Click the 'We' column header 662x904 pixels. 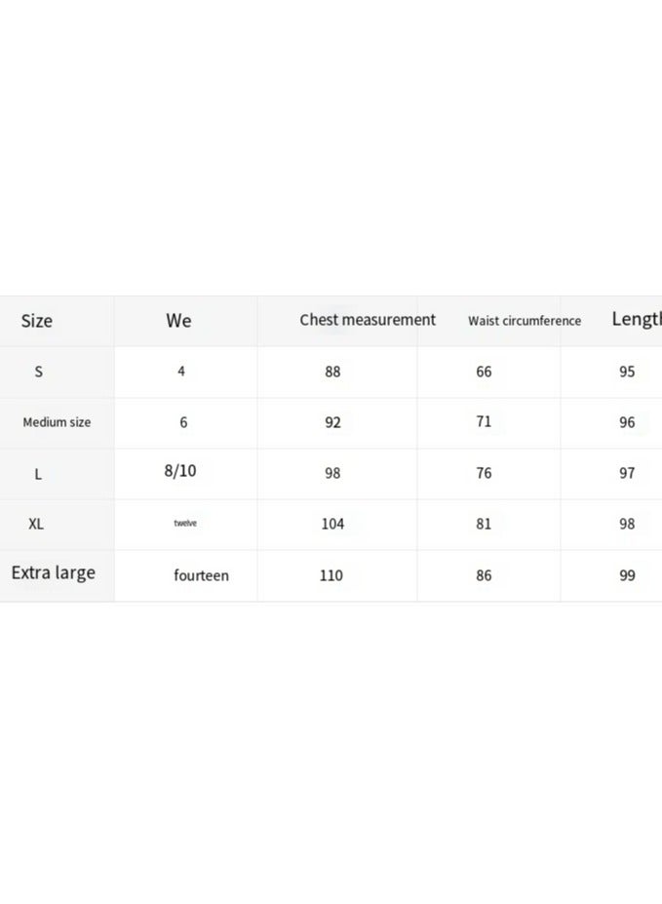pos(178,321)
